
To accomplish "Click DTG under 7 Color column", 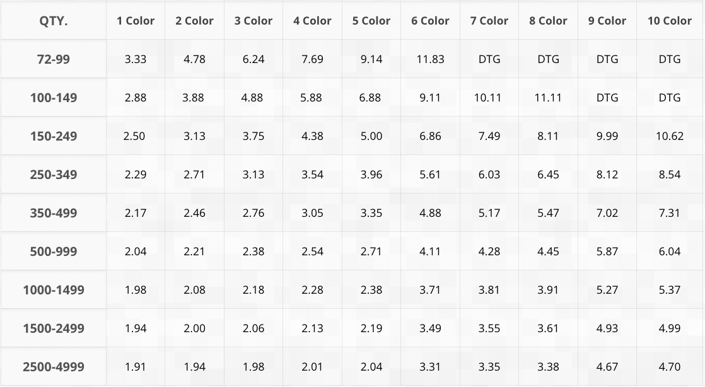I will pos(489,59).
